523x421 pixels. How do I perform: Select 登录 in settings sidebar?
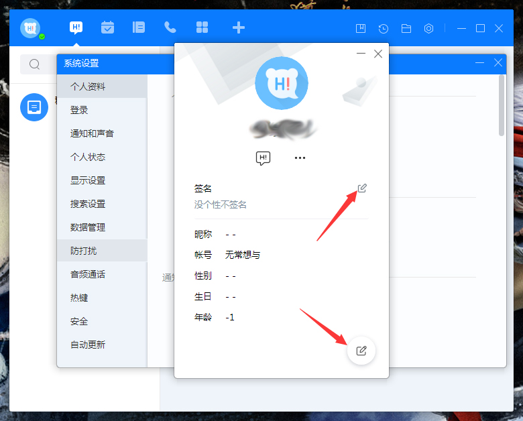102,110
